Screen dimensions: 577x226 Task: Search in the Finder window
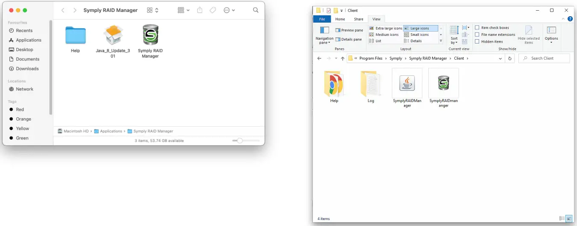[x=256, y=10]
